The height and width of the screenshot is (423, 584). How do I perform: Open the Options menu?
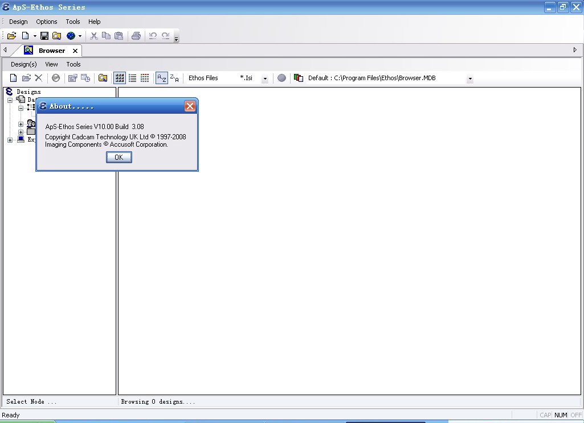[47, 22]
